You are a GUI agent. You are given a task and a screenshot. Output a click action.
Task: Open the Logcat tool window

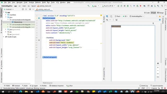point(34,86)
